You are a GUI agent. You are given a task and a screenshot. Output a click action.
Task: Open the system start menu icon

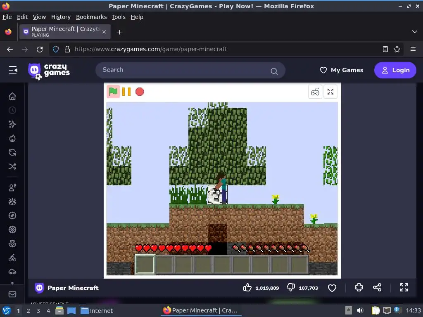(6, 310)
